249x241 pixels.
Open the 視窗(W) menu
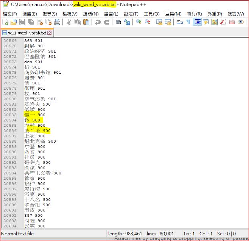[x=236, y=14]
